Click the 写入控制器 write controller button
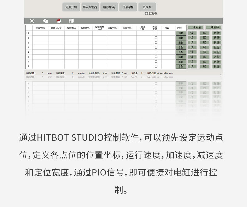The width and height of the screenshot is (247, 207). (90, 7)
